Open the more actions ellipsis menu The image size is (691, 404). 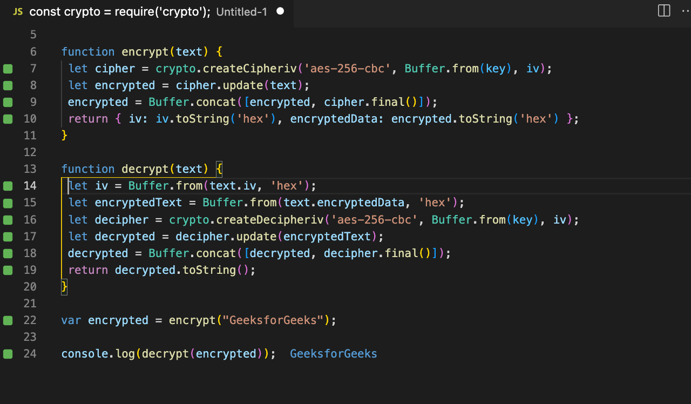pyautogui.click(x=686, y=11)
